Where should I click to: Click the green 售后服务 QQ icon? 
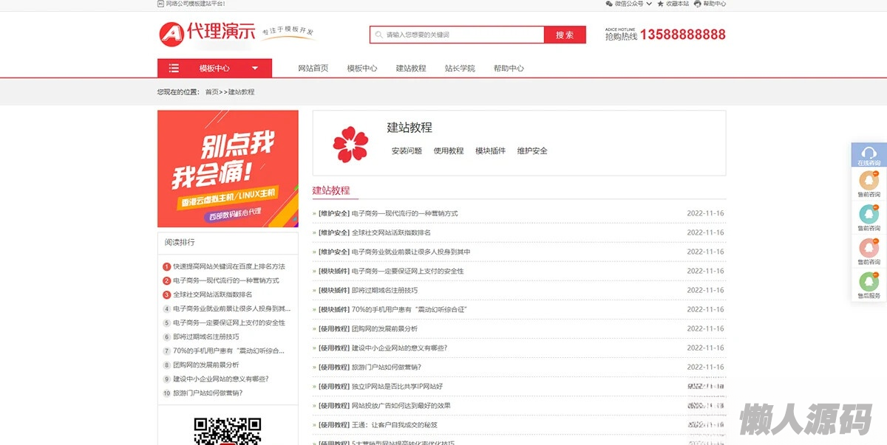869,281
